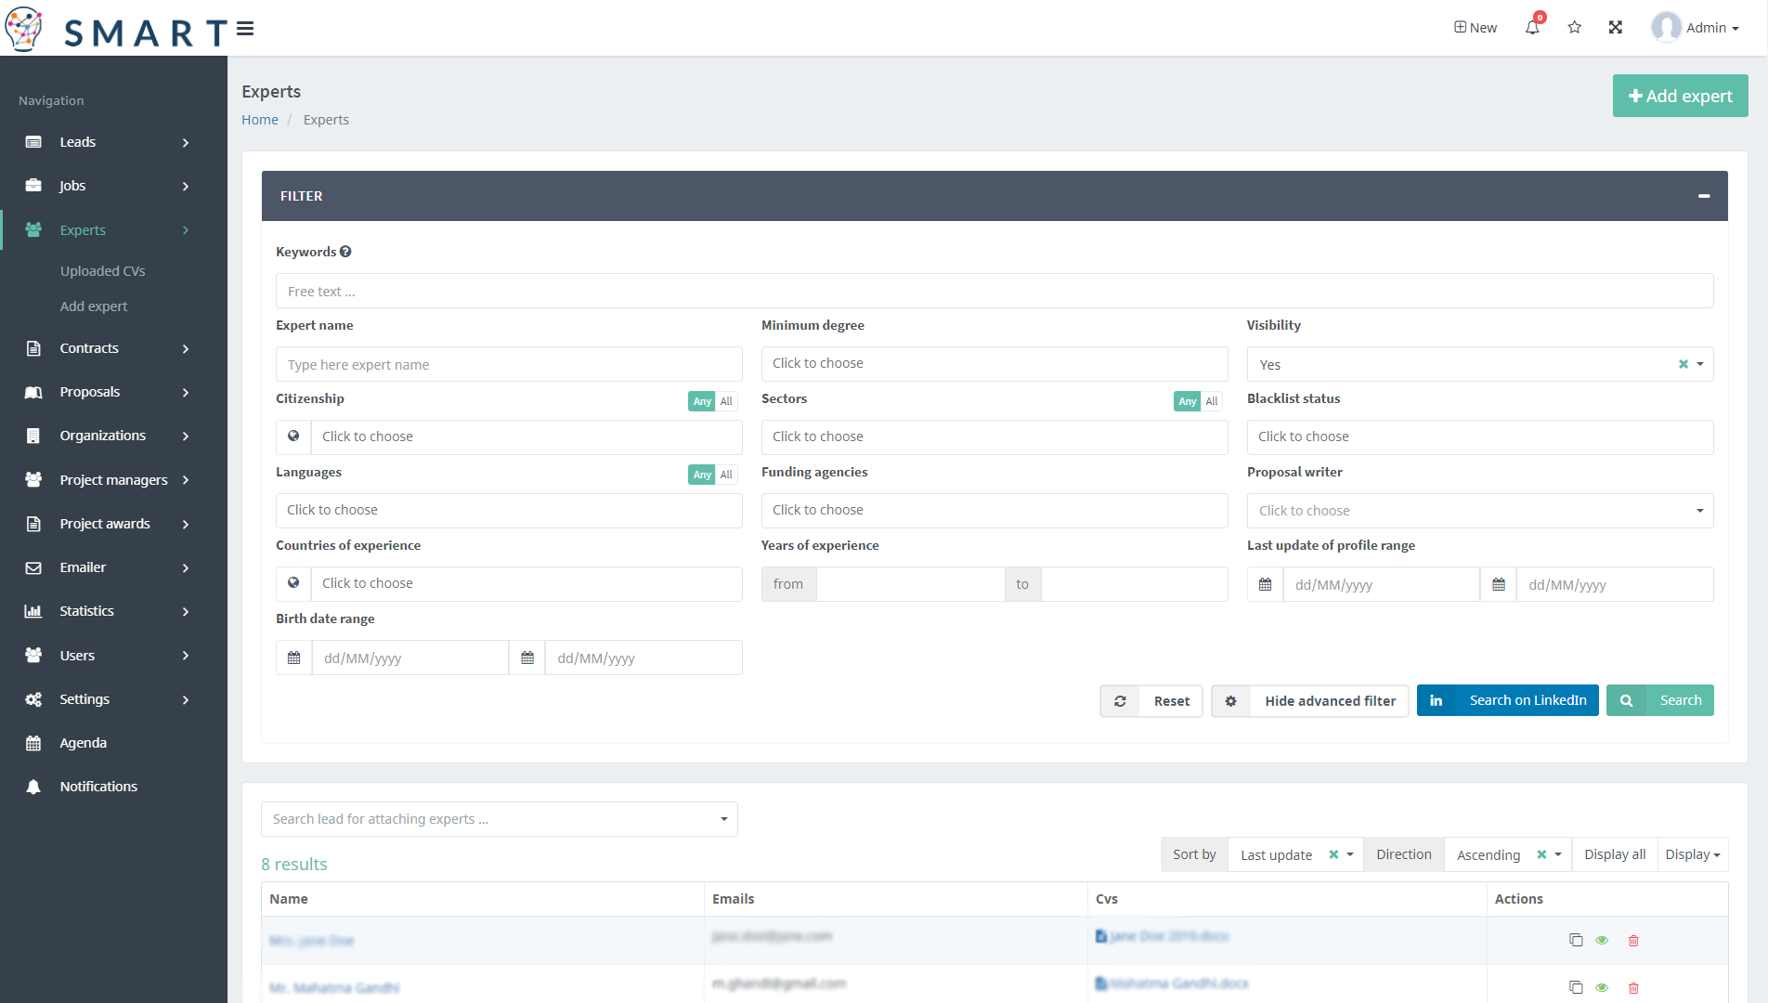Click the Keywords help question mark icon
This screenshot has width=1768, height=1003.
tap(345, 252)
